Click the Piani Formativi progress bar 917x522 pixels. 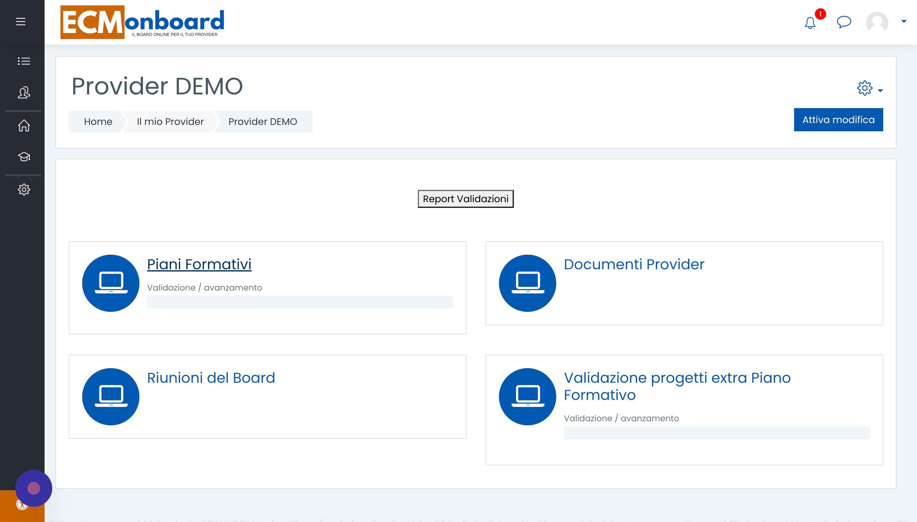coord(300,302)
